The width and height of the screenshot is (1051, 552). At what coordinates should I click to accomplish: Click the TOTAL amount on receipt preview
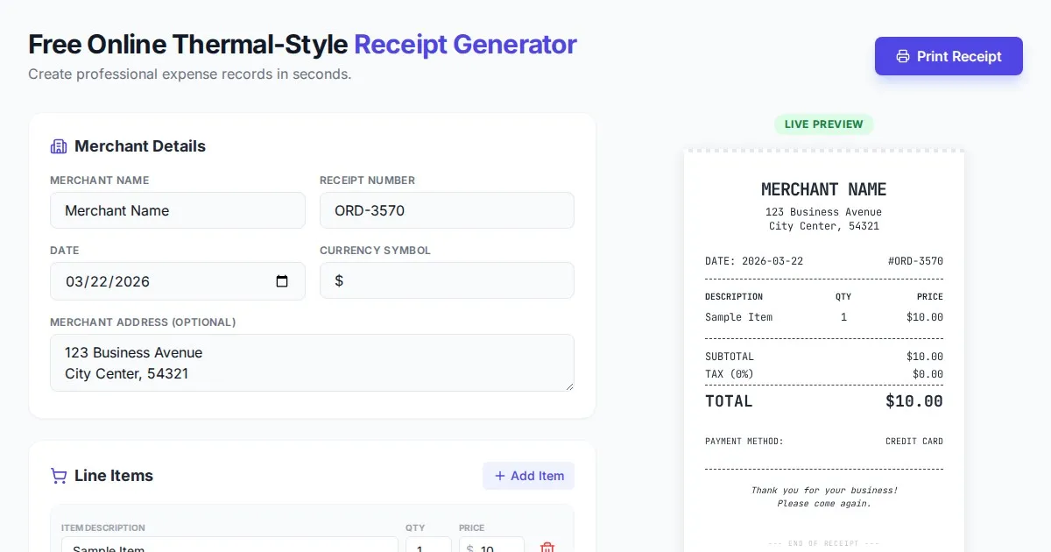913,401
